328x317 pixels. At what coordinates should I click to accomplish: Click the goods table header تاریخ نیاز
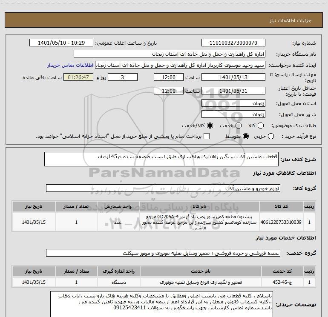34,206
